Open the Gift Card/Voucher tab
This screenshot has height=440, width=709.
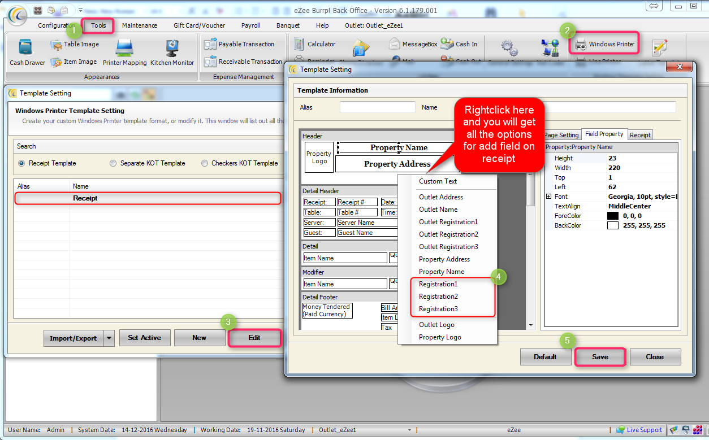[199, 25]
